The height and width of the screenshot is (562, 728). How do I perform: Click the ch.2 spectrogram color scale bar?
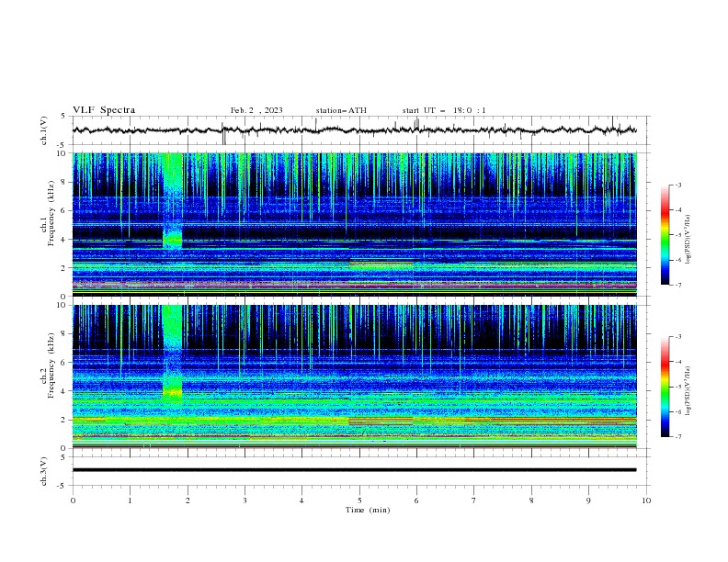pyautogui.click(x=665, y=387)
